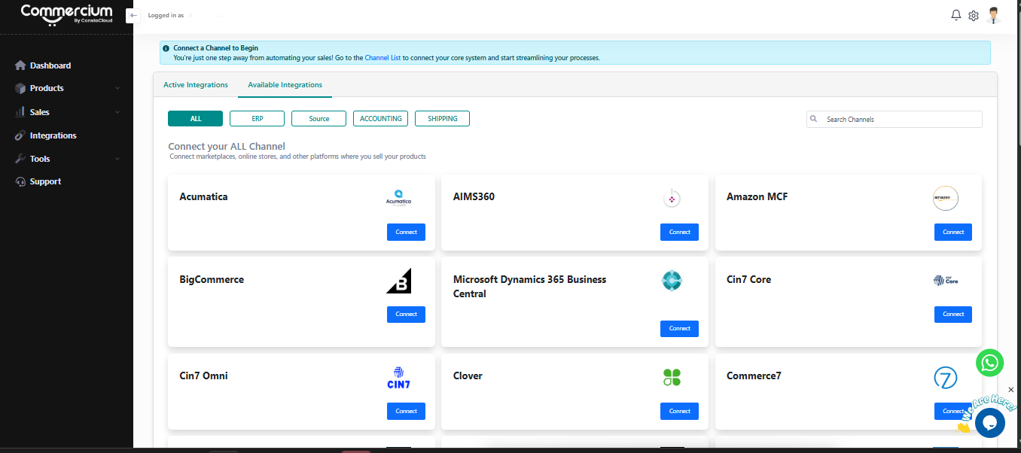Switch to Active Integrations tab
The height and width of the screenshot is (453, 1021).
click(x=196, y=85)
